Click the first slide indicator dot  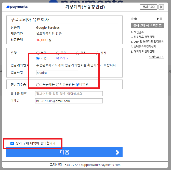pos(132,19)
